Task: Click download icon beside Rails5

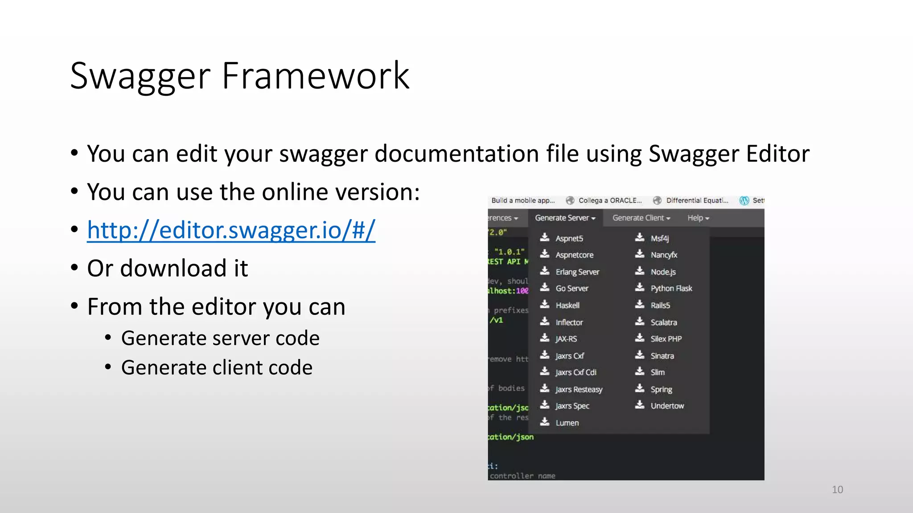Action: (x=640, y=304)
